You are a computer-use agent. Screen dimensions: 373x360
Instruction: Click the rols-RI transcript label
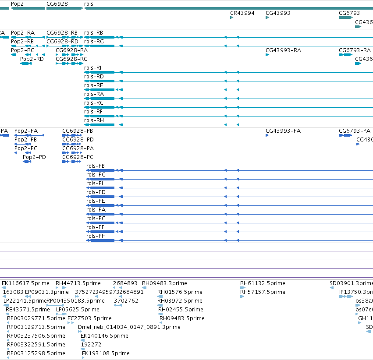(x=93, y=68)
